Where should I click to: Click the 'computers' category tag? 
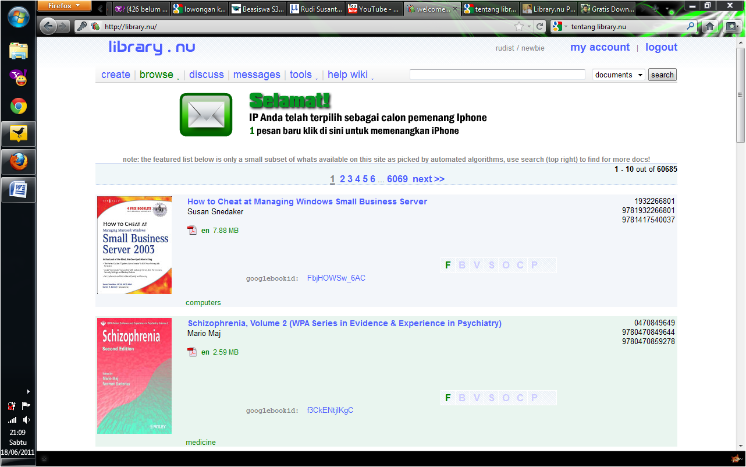point(203,303)
